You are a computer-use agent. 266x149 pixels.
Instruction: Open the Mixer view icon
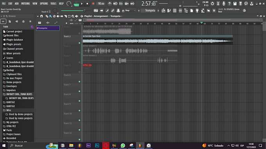[x=180, y=11]
